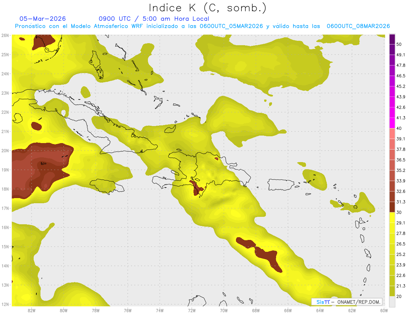Viewport: 408px width, 315px height.
Task: Click the colorbar value '31.3'
Action: (x=401, y=202)
